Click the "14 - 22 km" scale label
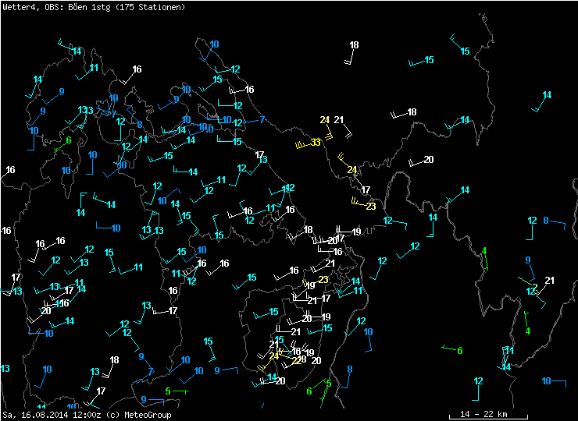578x421 pixels. (483, 414)
